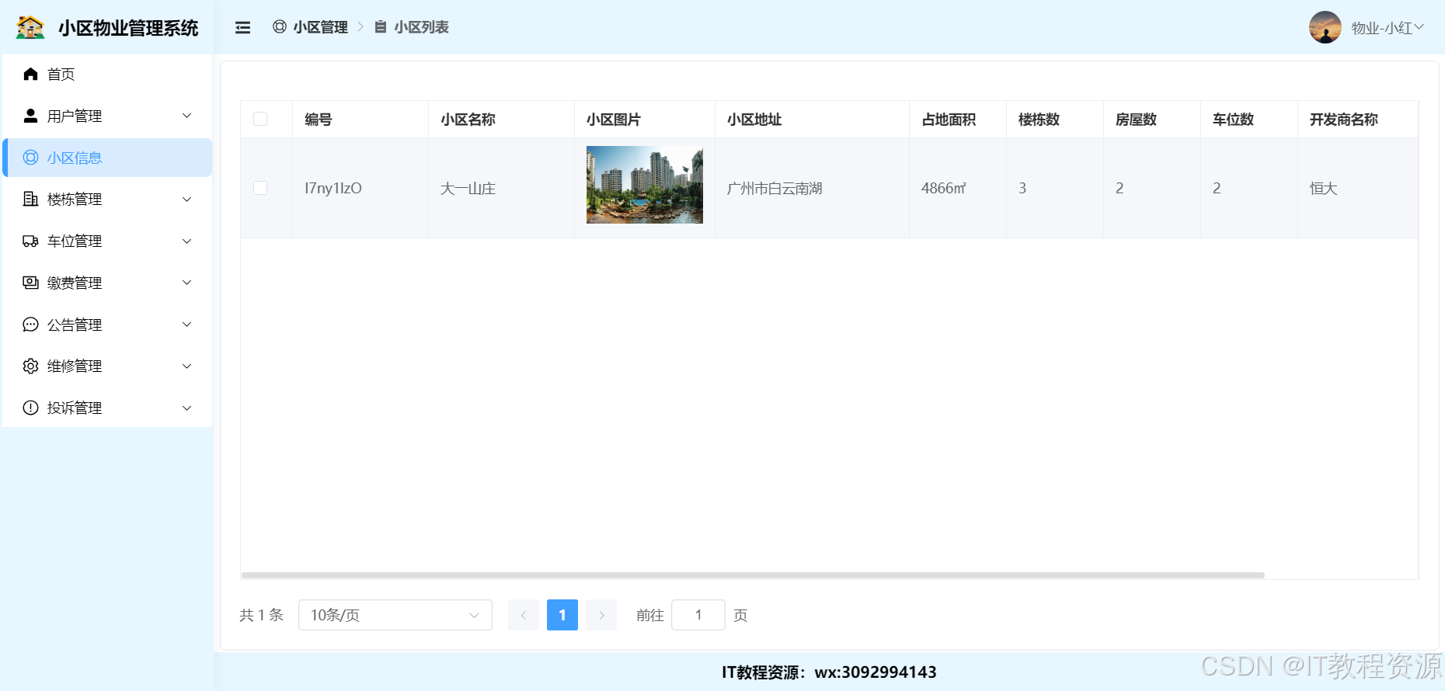1445x691 pixels.
Task: Click the home icon beside 首页
Action: pyautogui.click(x=30, y=74)
